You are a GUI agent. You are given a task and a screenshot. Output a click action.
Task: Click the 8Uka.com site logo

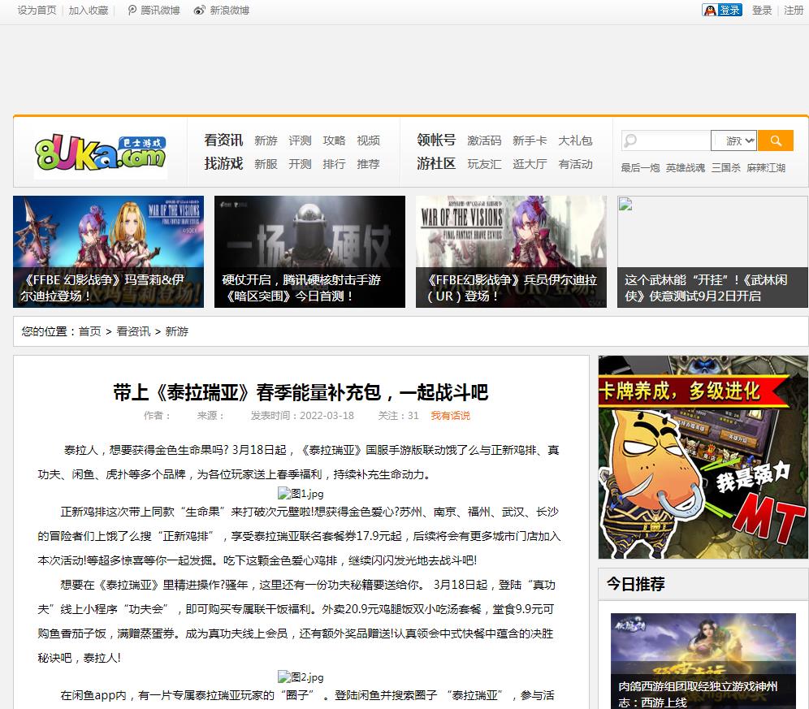101,153
